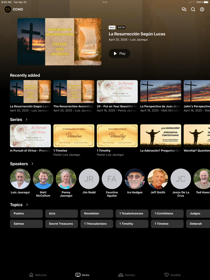Select speaker Penny Jauregui avatar
This screenshot has height=280, width=210.
point(66,179)
